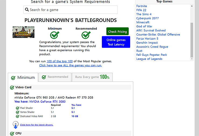This screenshot has height=136, width=199.
Task: Open Counter-Strike: Global Offensive link
Action: point(158,34)
